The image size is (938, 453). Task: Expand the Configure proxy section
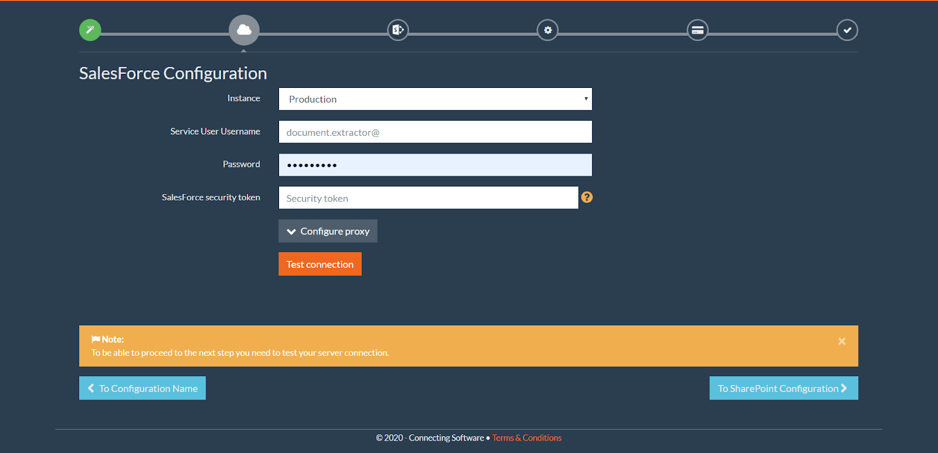click(x=328, y=231)
